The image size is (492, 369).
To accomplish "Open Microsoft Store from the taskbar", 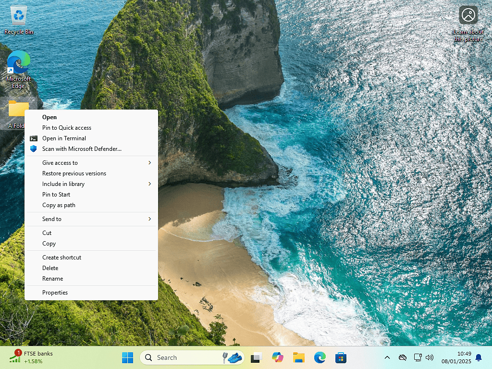I will click(341, 357).
